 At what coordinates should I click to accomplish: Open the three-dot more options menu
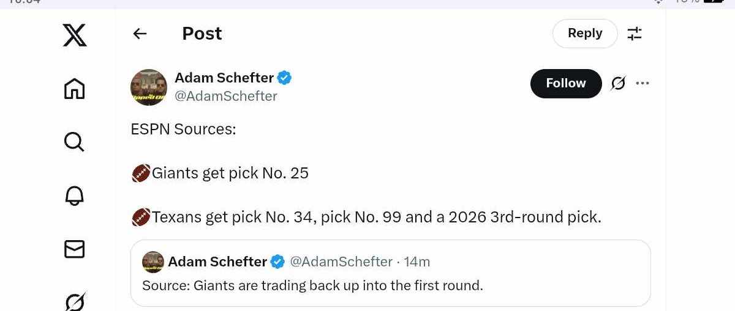click(643, 83)
